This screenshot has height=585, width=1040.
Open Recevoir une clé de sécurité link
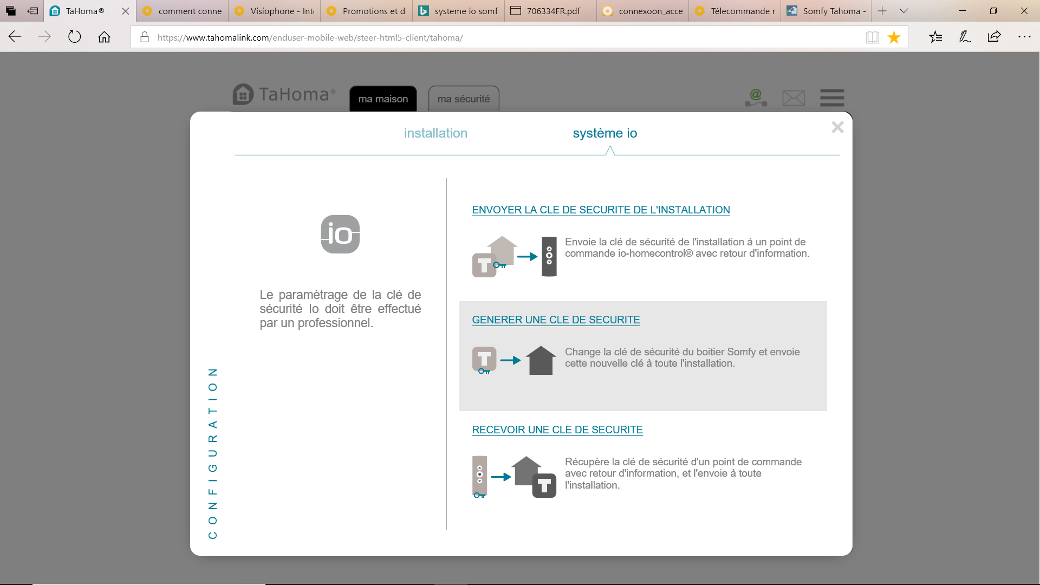pos(557,430)
